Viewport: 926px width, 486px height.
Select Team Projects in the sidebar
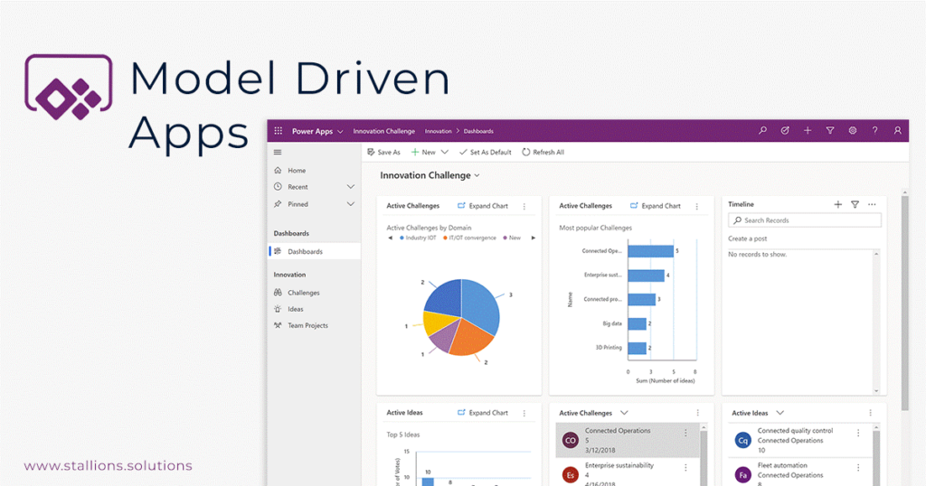(x=315, y=325)
